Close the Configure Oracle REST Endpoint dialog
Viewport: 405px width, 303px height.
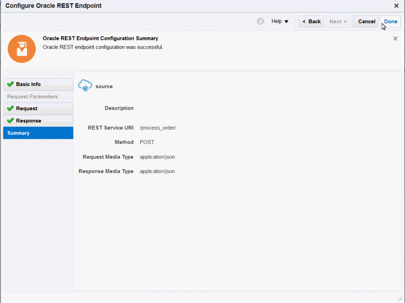pos(396,6)
